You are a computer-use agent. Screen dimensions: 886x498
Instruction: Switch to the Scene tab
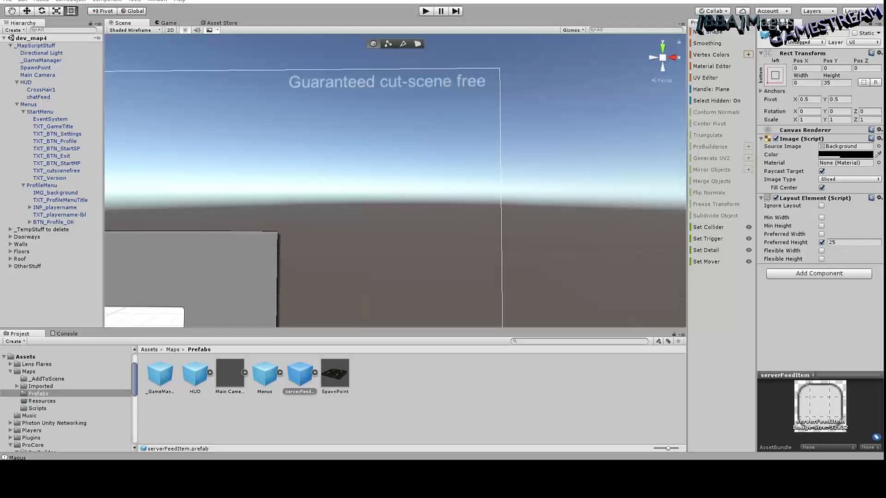click(120, 23)
